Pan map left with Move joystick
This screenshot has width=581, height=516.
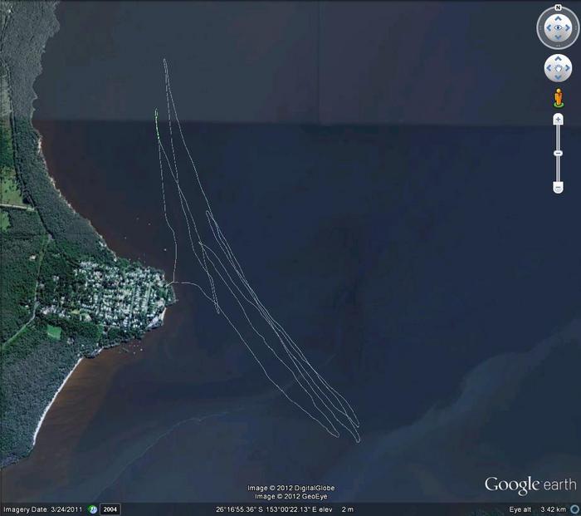(x=548, y=68)
